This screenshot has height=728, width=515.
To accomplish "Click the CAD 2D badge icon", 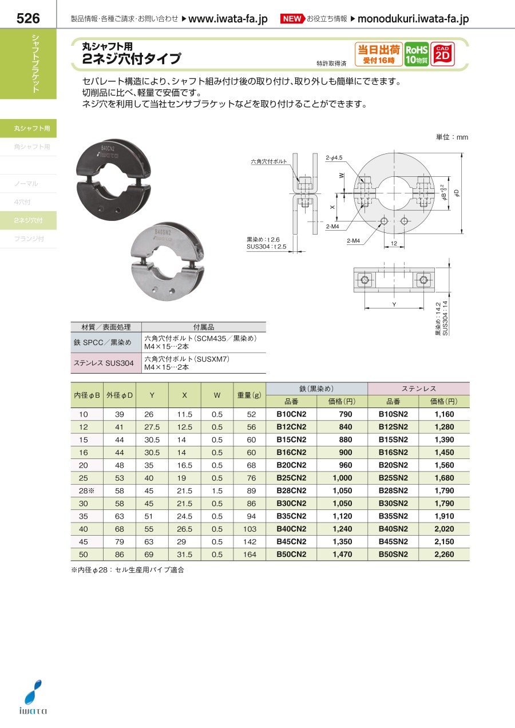I will click(442, 55).
